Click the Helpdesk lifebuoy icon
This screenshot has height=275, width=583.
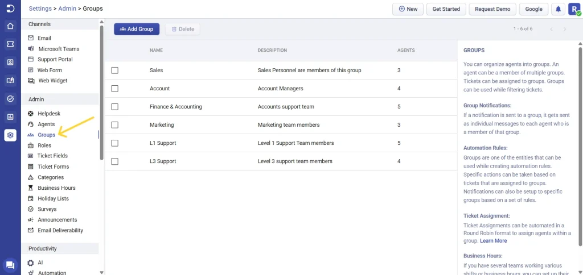pos(31,114)
